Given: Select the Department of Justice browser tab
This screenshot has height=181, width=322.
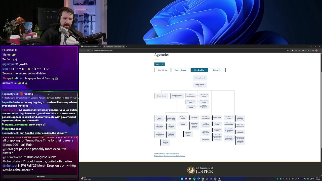Looking at the screenshot, I should (x=113, y=47).
